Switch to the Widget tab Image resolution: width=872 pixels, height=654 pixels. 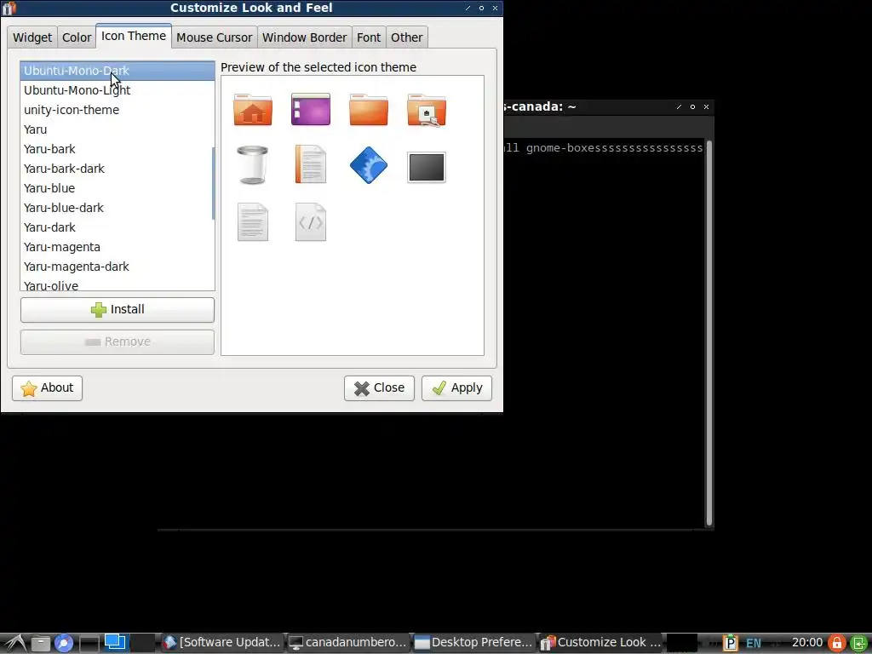click(32, 37)
